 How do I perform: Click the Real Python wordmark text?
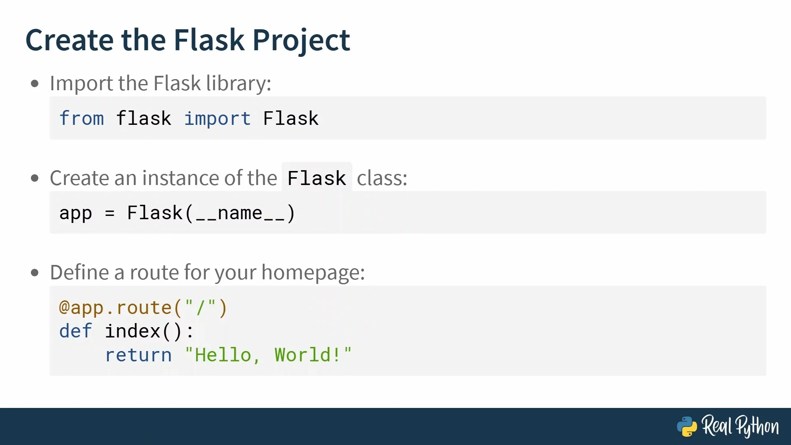[x=740, y=426]
